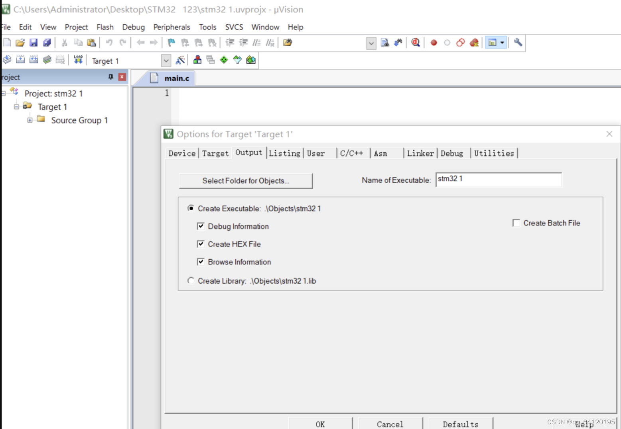Viewport: 621px width, 429px height.
Task: Select Source Group 1 in project tree
Action: pos(79,120)
